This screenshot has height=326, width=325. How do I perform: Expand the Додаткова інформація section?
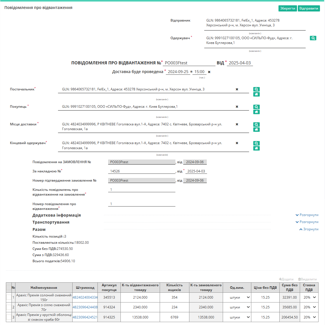tap(307, 215)
